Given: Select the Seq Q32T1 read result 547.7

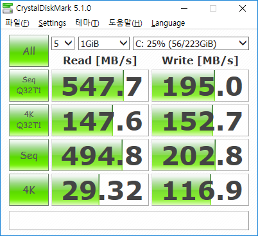Looking at the screenshot, I should tap(100, 86).
